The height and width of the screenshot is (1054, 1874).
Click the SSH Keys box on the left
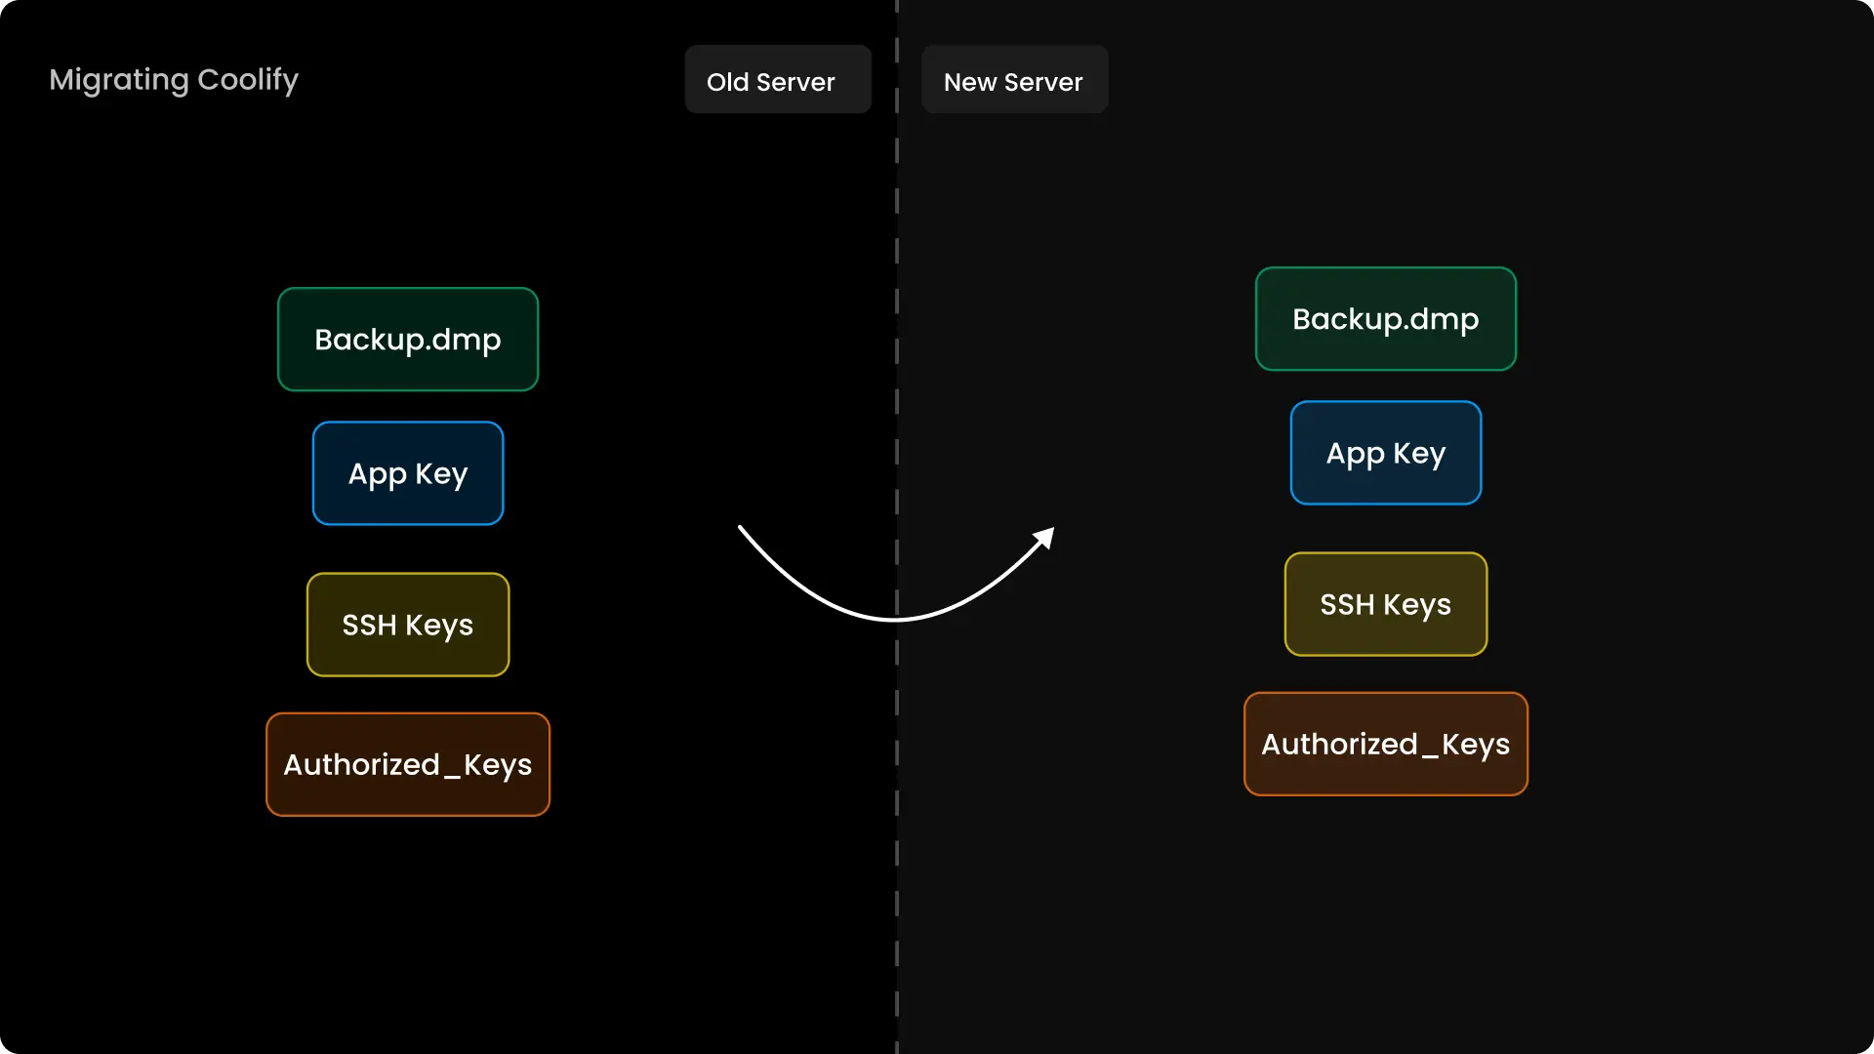(407, 624)
